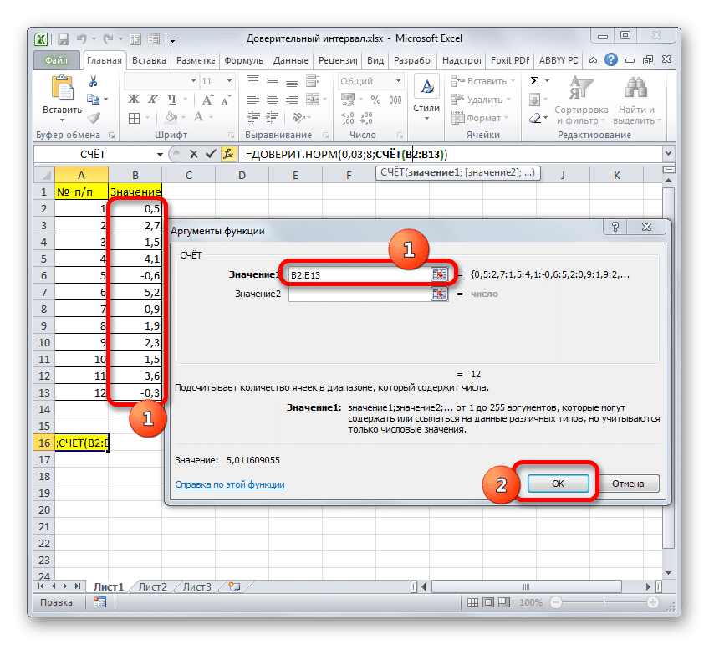Screen dimensions: 709x645
Task: Expand the Вставить cells dropdown
Action: (x=513, y=81)
